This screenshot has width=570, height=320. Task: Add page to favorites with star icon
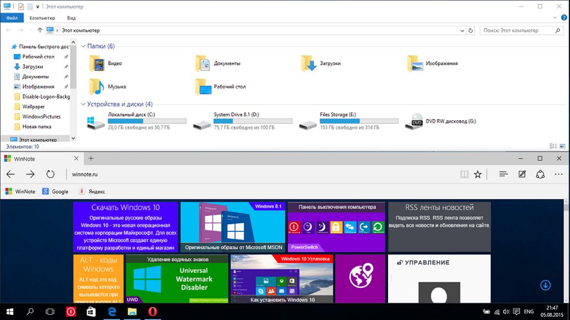(478, 174)
